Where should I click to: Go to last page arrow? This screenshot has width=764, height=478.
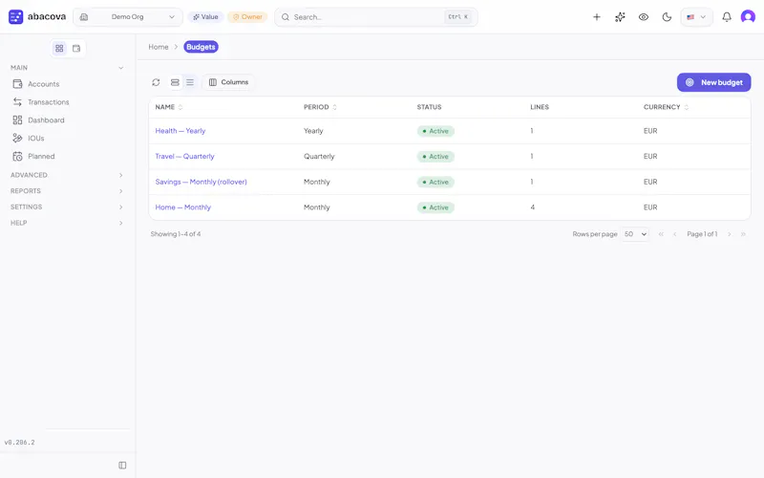743,234
